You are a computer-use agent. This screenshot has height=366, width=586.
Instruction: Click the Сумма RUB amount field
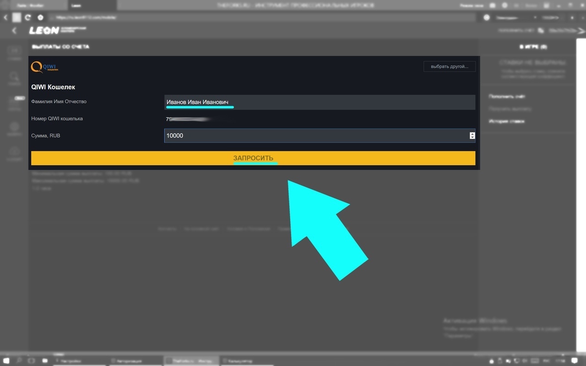320,135
